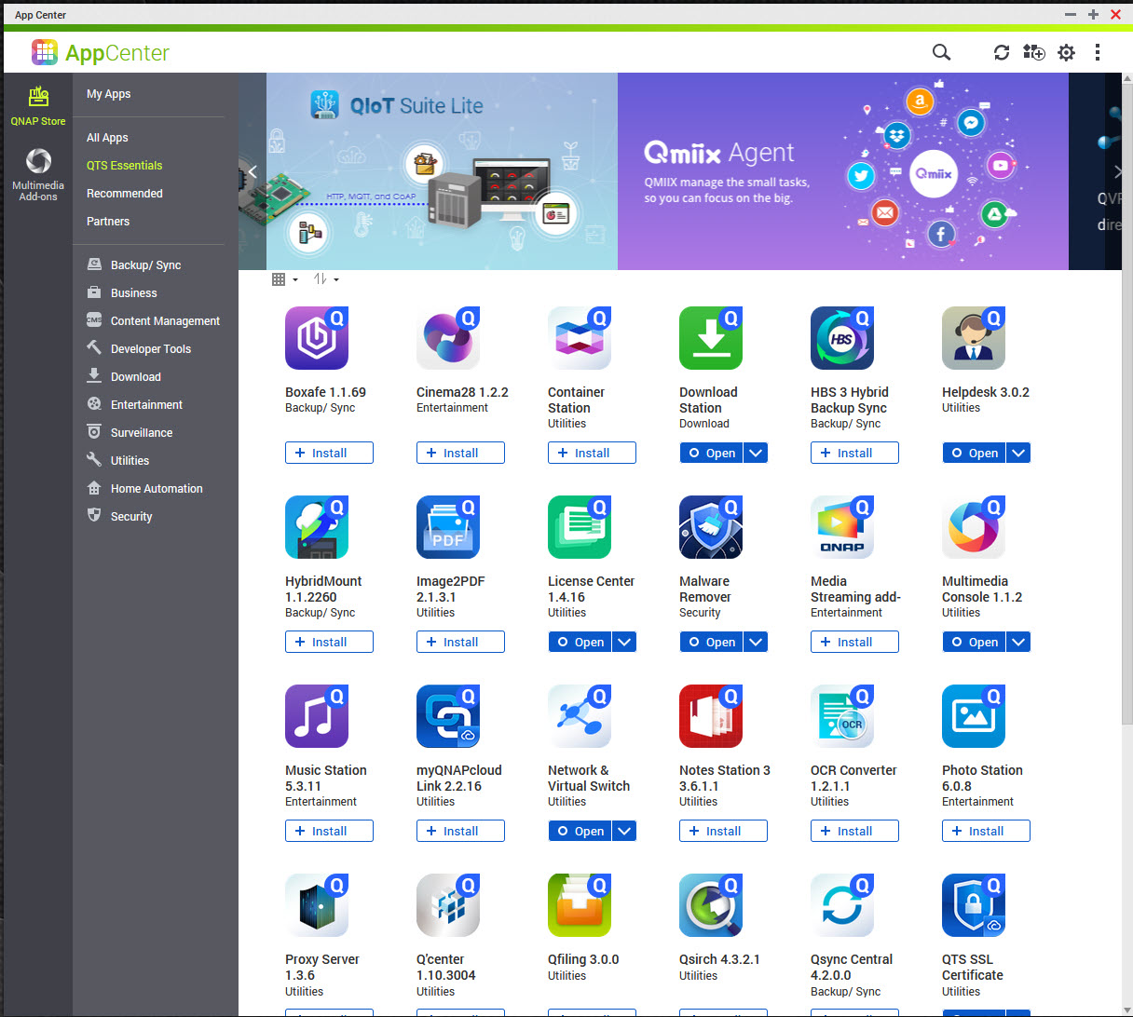1133x1017 pixels.
Task: Open the manual install icon
Action: tap(1034, 52)
